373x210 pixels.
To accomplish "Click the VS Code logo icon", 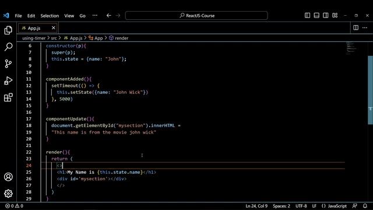I will click(6, 16).
